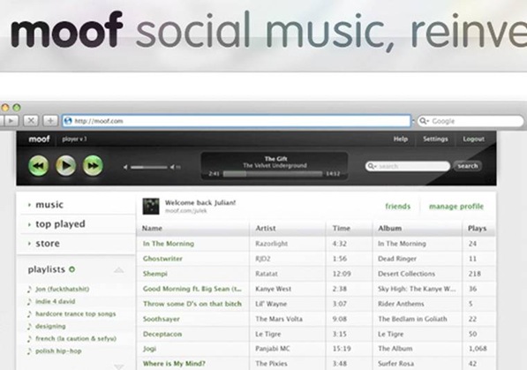Click into the moof search input
Image resolution: width=527 pixels, height=370 pixels.
pyautogui.click(x=408, y=166)
